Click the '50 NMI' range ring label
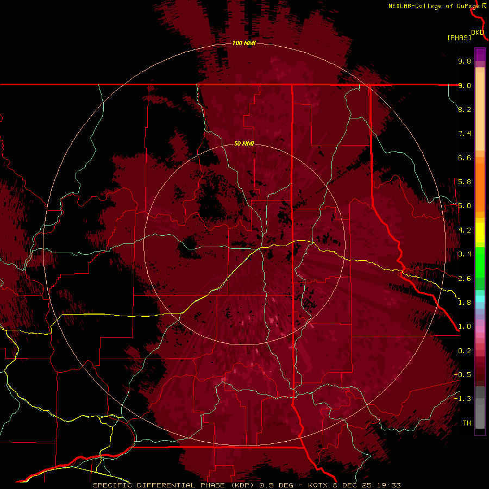Viewport: 489px width, 489px height. [244, 143]
